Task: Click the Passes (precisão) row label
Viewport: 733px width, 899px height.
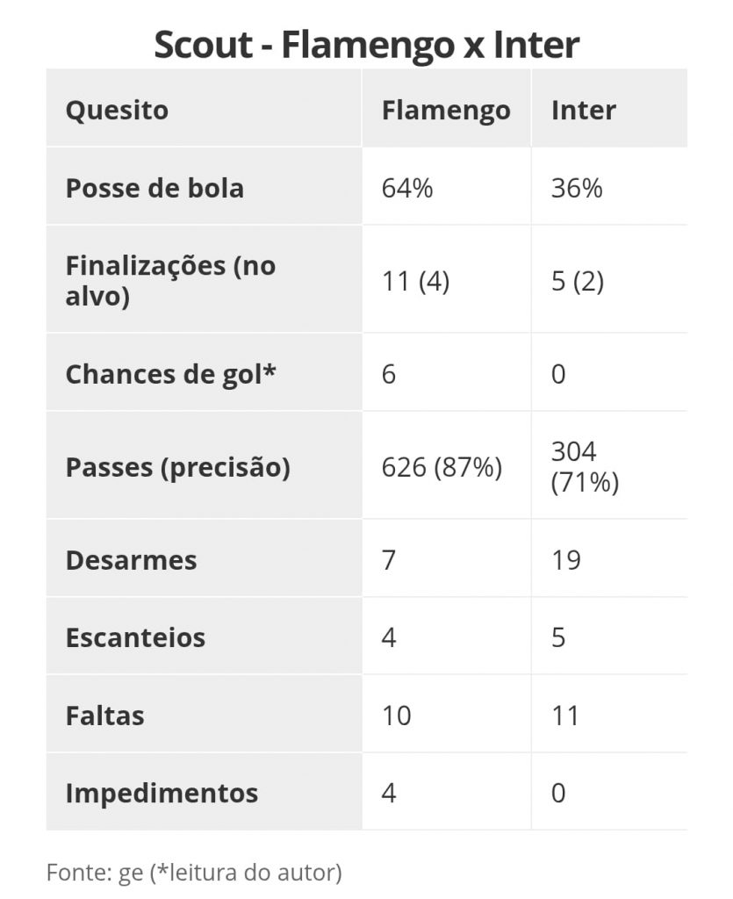Action: pyautogui.click(x=178, y=467)
